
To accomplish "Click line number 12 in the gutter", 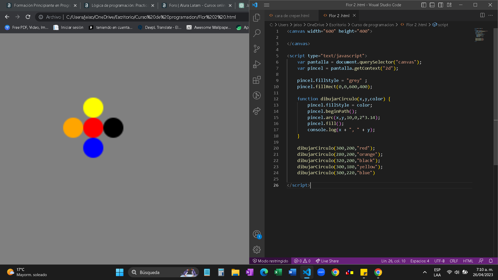I will pos(276,99).
